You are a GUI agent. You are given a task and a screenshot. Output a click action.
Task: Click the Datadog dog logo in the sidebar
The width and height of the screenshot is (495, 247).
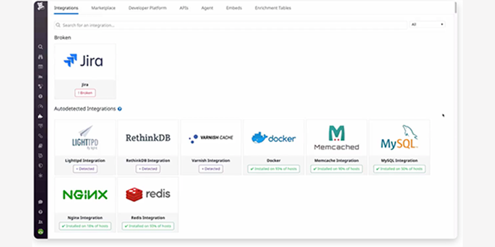(40, 6)
